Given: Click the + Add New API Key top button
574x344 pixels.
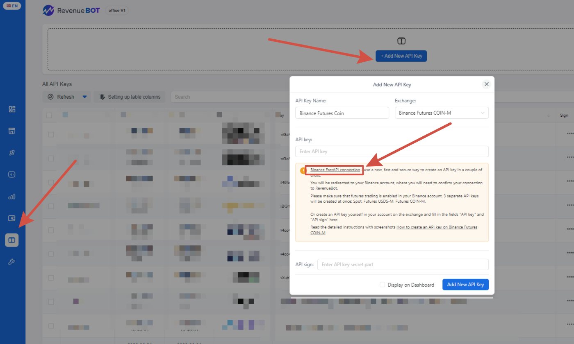Looking at the screenshot, I should pos(401,56).
